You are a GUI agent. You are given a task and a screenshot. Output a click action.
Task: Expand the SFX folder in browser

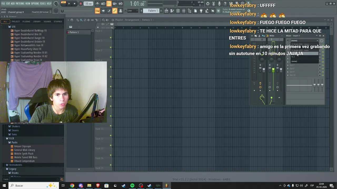[12, 27]
